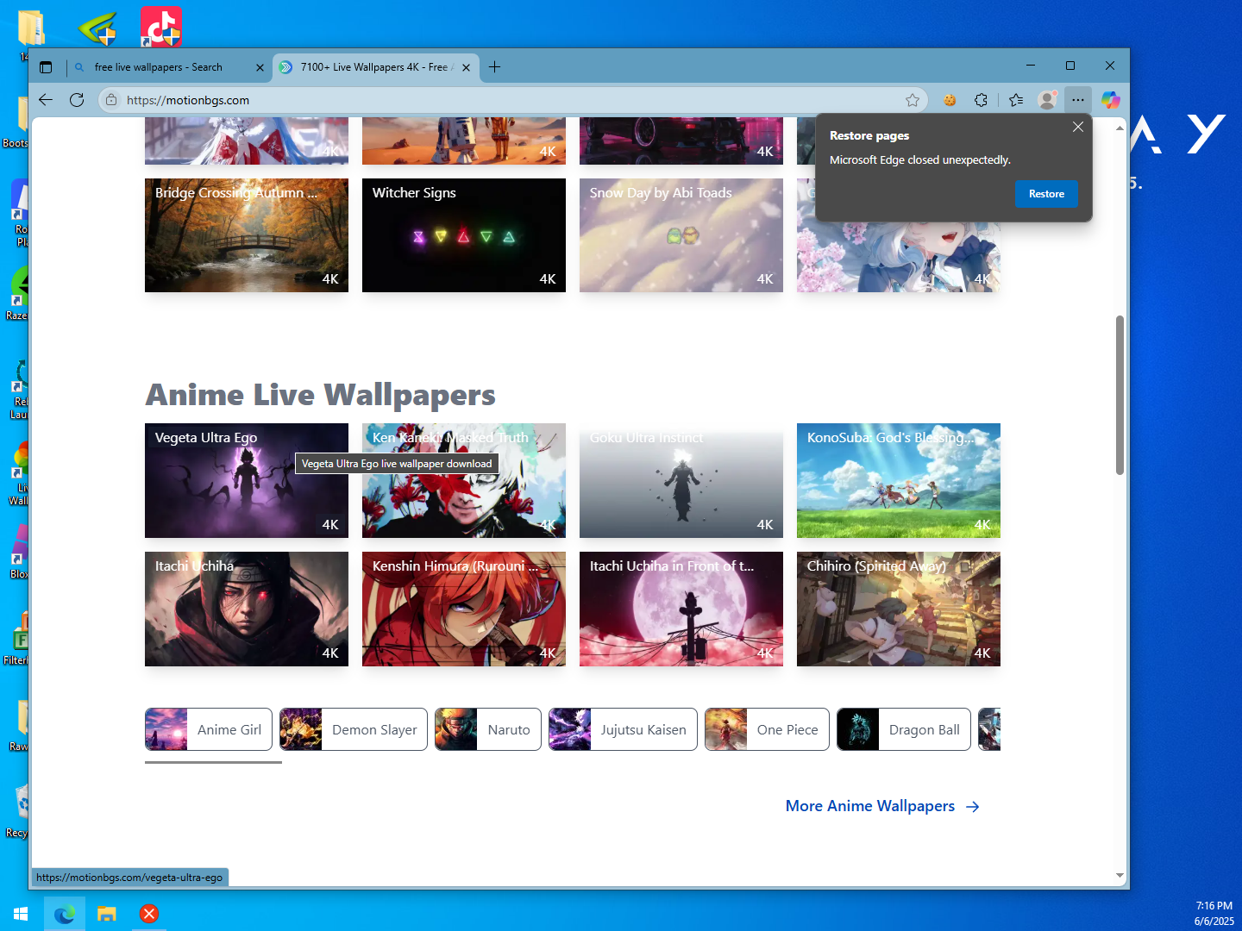Browse the Dragon Ball category
Screen dimensions: 1242x931
904,729
